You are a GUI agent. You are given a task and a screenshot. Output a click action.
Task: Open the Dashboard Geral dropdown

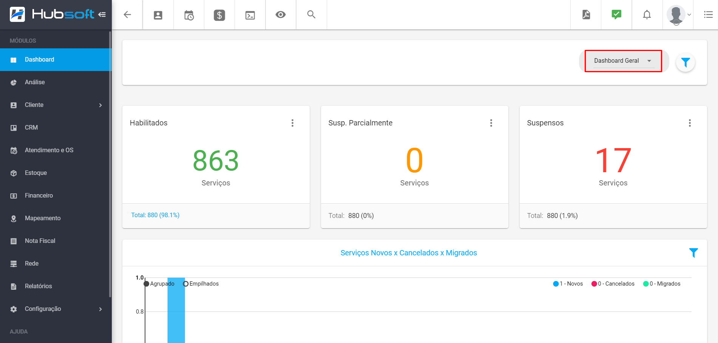(x=622, y=60)
